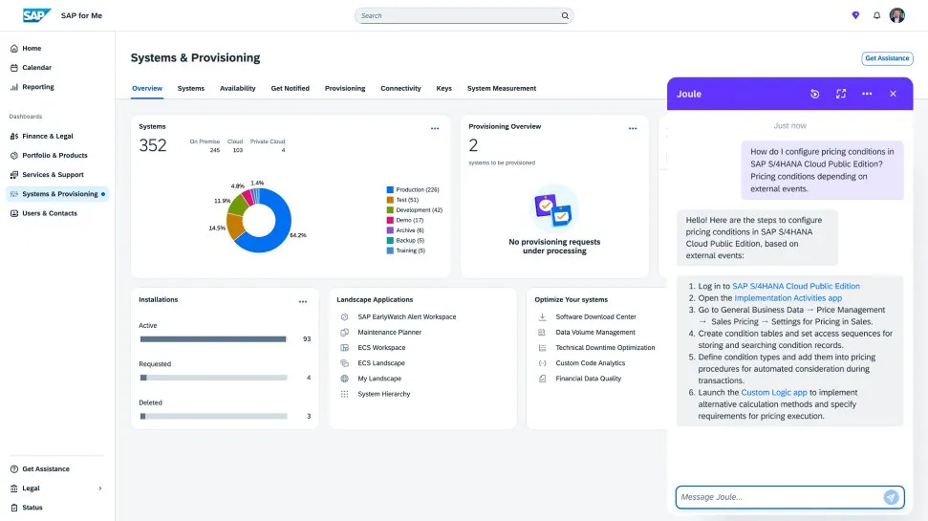The width and height of the screenshot is (928, 521).
Task: Open Calendar from the sidebar
Action: (x=36, y=68)
